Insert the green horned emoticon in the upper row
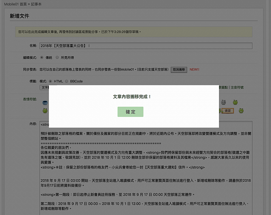The image size is (271, 215). pos(235,102)
